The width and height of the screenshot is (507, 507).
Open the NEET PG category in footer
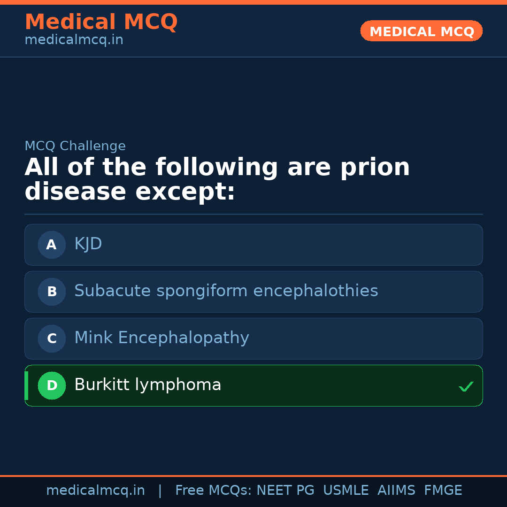click(285, 490)
